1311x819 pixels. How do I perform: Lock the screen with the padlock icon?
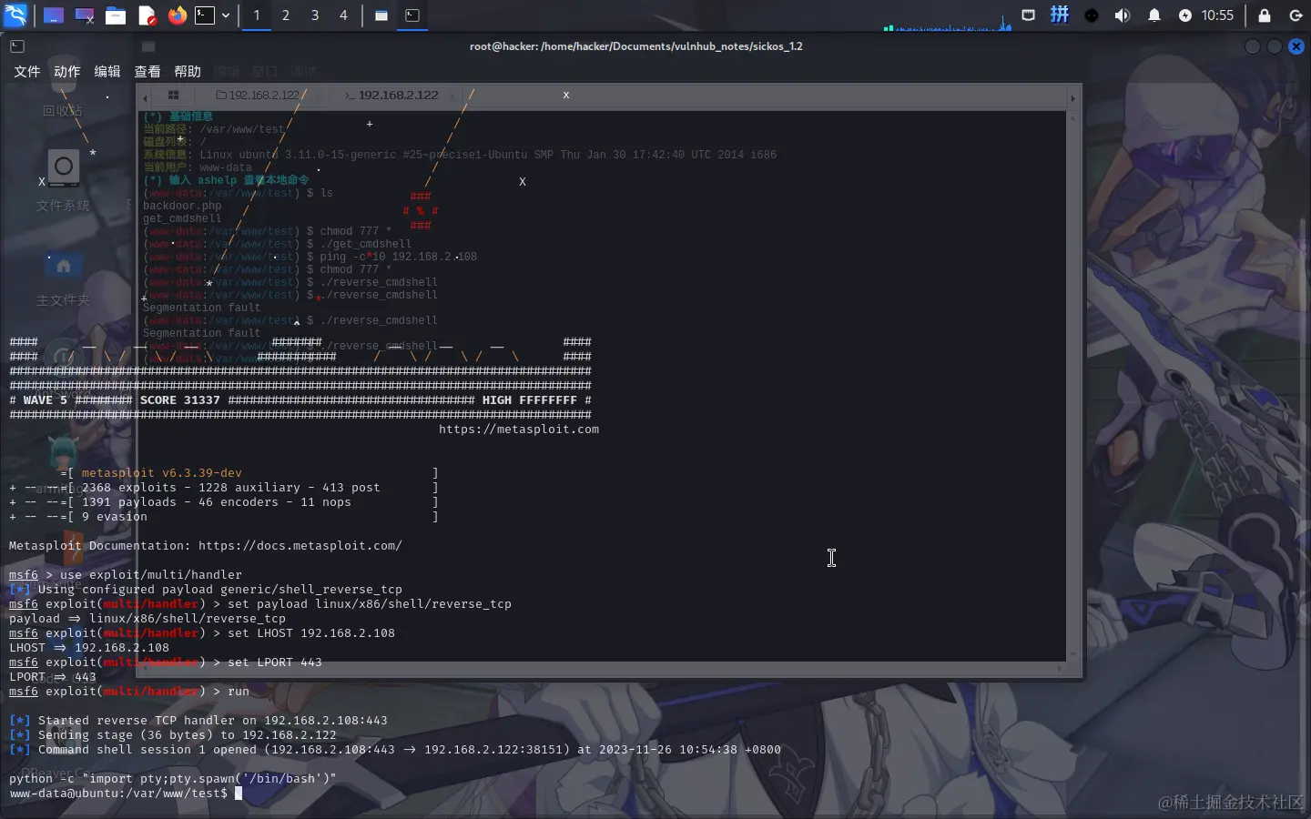click(1265, 15)
